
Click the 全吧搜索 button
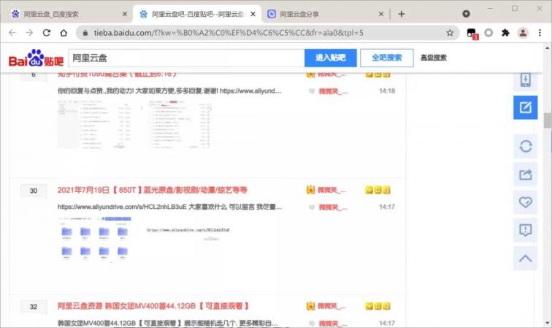[386, 58]
